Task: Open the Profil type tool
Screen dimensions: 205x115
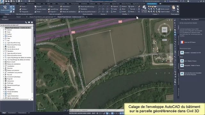Action: tap(65, 9)
